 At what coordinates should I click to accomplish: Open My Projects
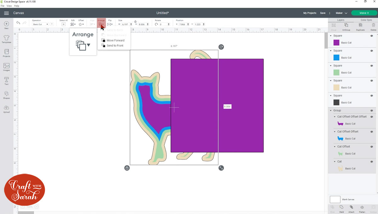pos(310,13)
